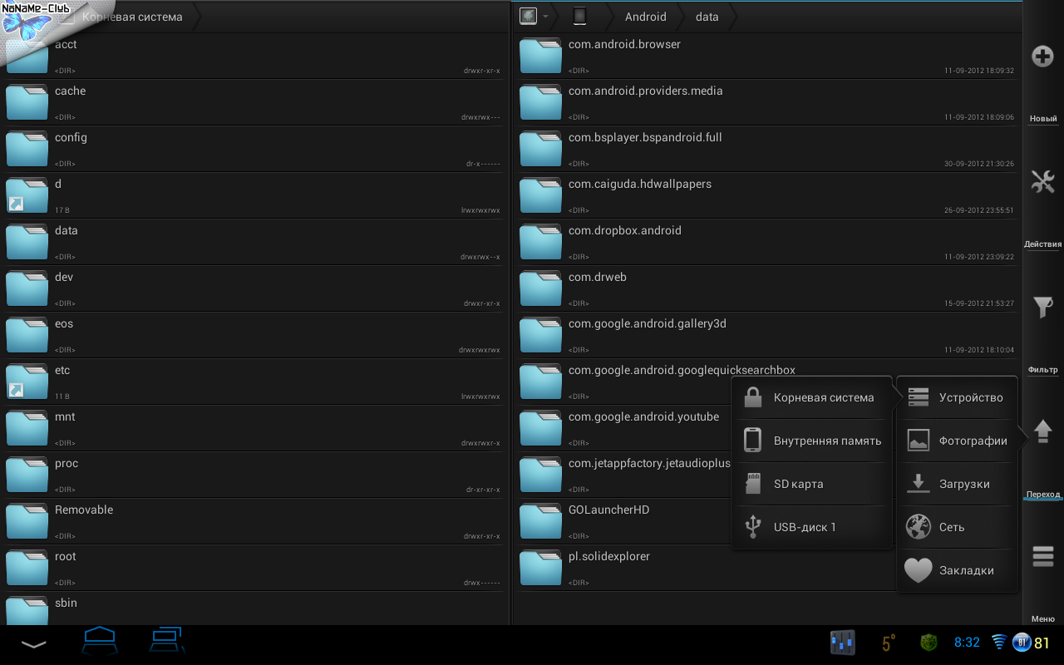
Task: Open the com.dropbox.android folder
Action: coord(624,231)
